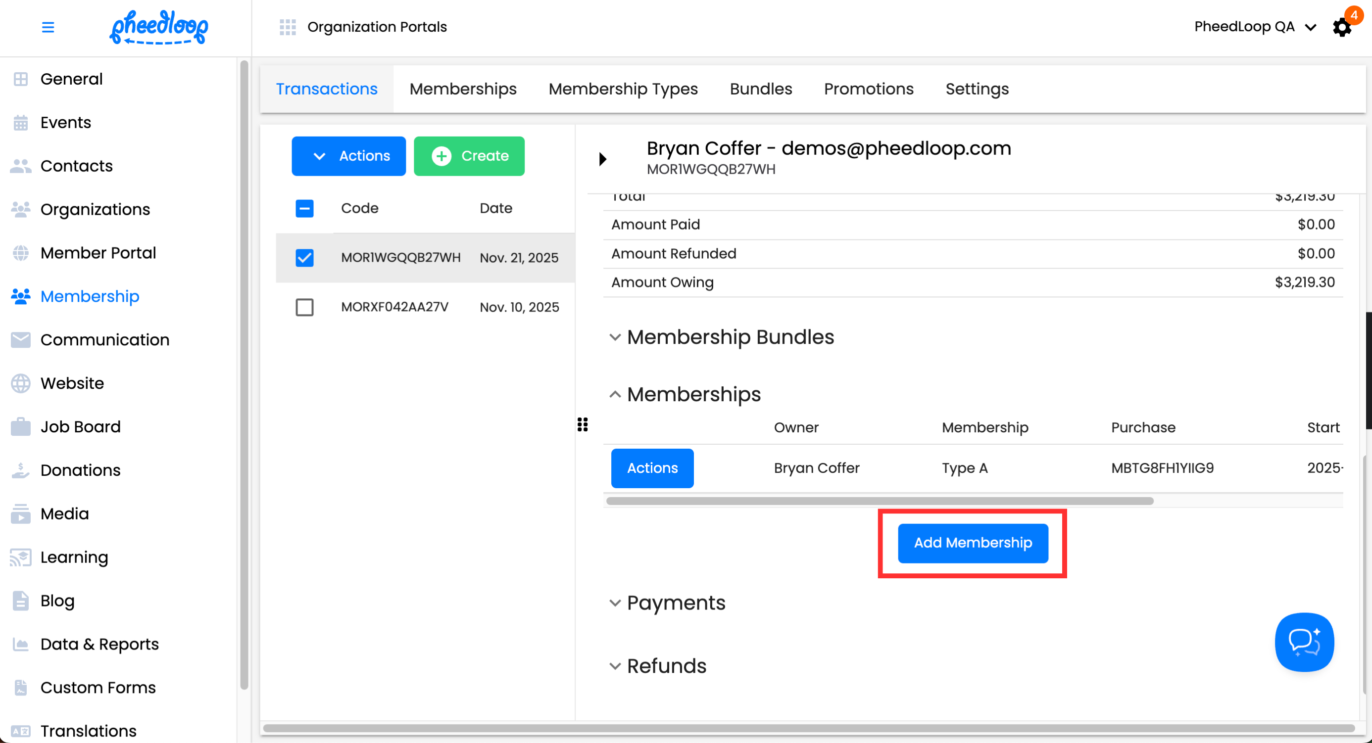
Task: Open Job Board from the sidebar
Action: [80, 426]
